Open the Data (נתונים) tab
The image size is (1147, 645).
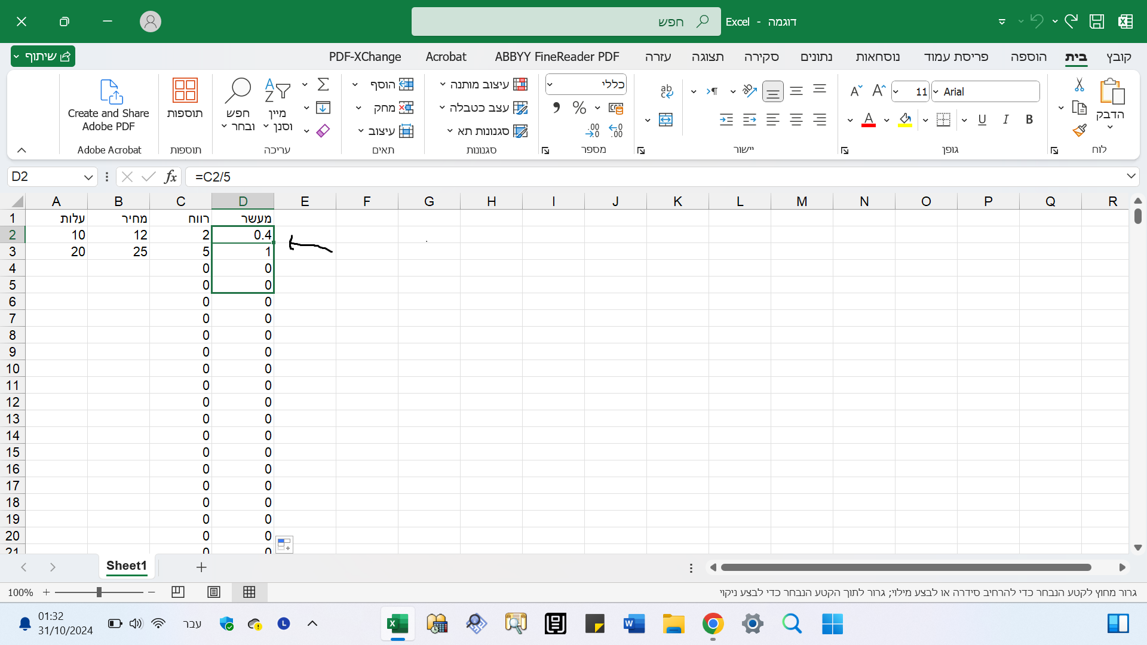coord(816,57)
